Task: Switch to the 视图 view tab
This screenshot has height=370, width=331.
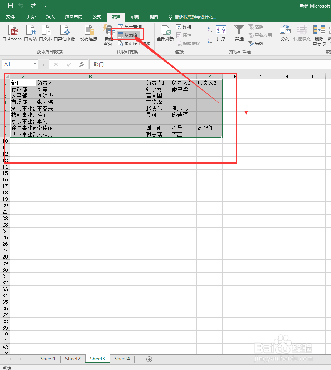Action: (154, 17)
